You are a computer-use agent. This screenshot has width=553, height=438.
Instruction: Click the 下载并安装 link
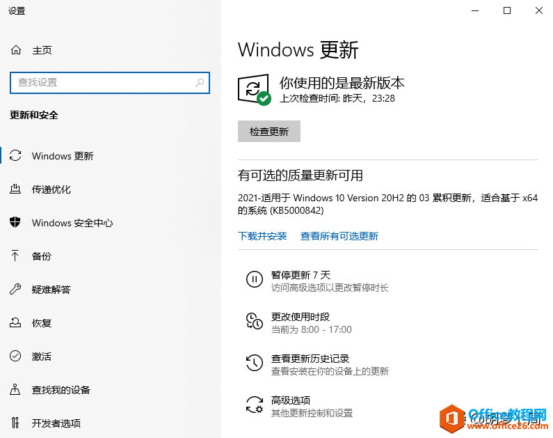click(262, 236)
